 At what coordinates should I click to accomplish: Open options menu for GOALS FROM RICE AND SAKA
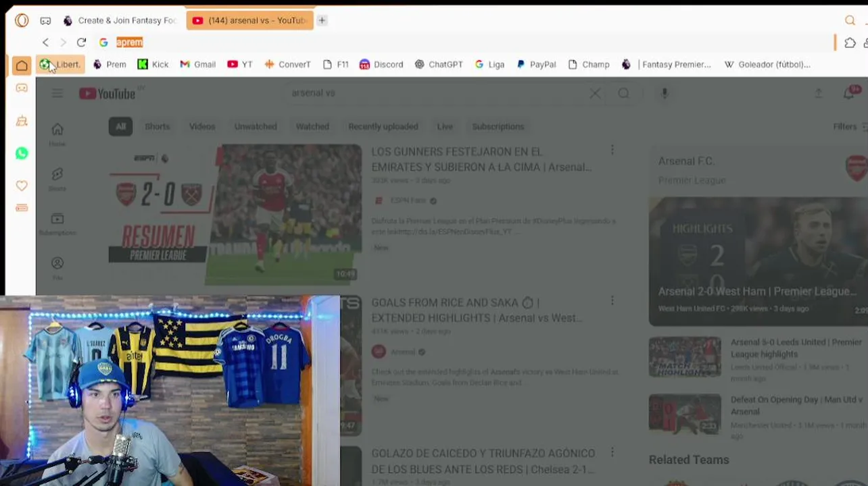[612, 301]
